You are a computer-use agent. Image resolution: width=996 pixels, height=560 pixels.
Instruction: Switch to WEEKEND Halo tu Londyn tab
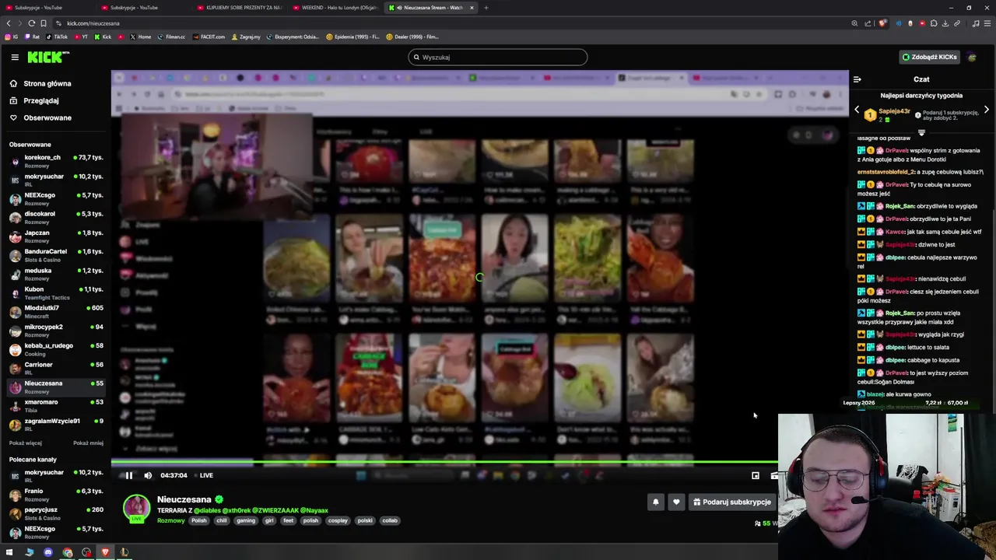(x=335, y=8)
